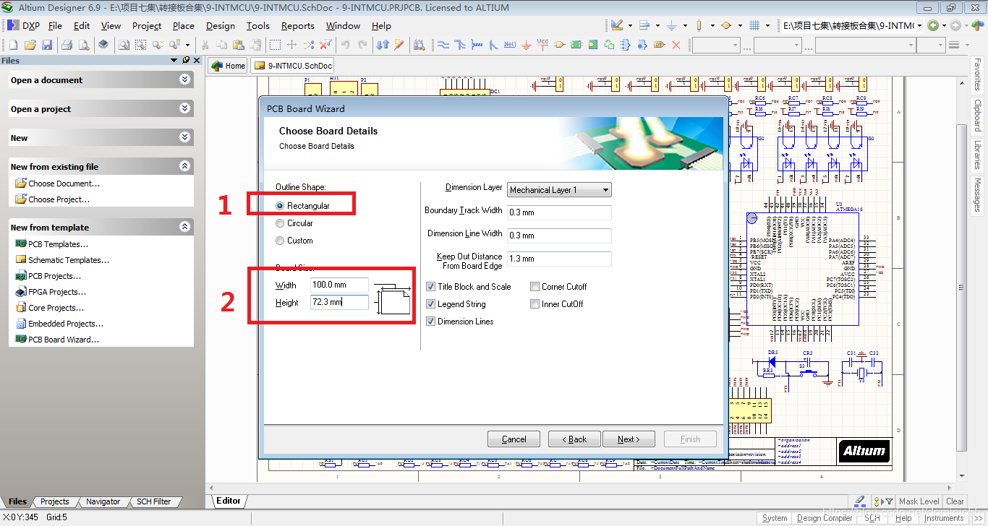Click the Paste clipboard toolbar icon
988x526 pixels.
238,45
